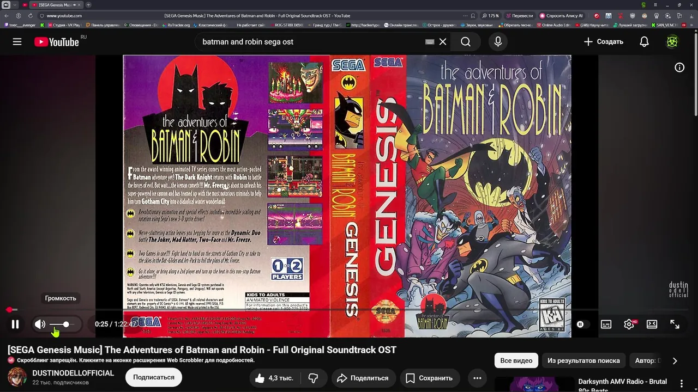The width and height of the screenshot is (698, 392).
Task: Open a new browser tab
Action: tap(88, 5)
